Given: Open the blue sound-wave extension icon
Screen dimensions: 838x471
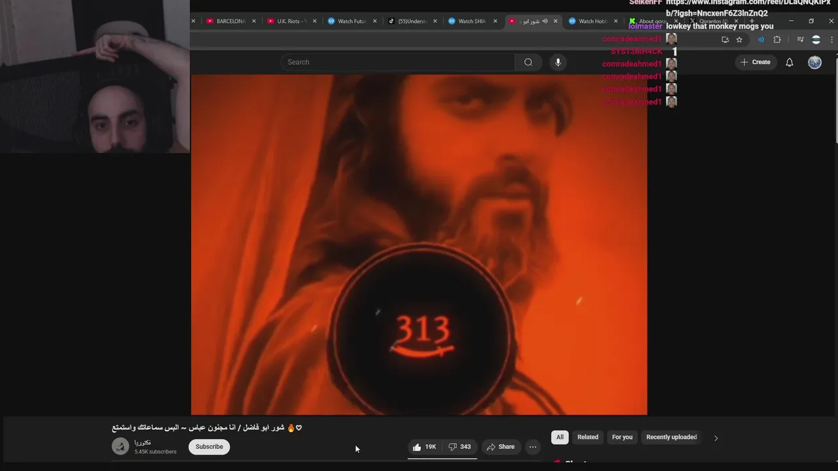Looking at the screenshot, I should 761,39.
